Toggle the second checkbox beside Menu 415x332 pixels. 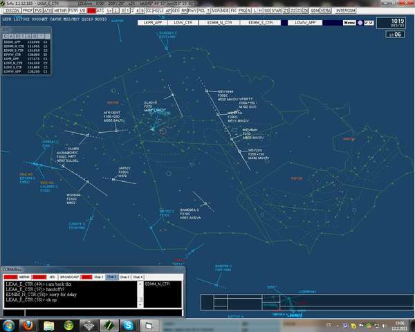(371, 23)
